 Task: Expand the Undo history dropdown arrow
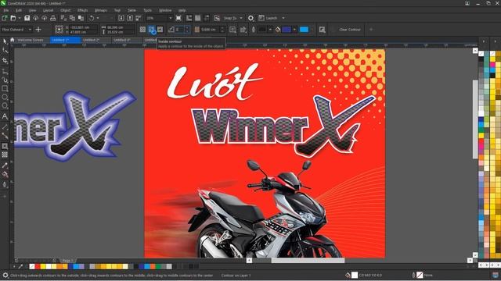(98, 18)
